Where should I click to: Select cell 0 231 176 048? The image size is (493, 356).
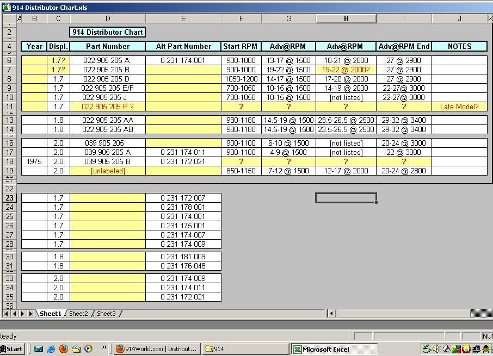(183, 266)
